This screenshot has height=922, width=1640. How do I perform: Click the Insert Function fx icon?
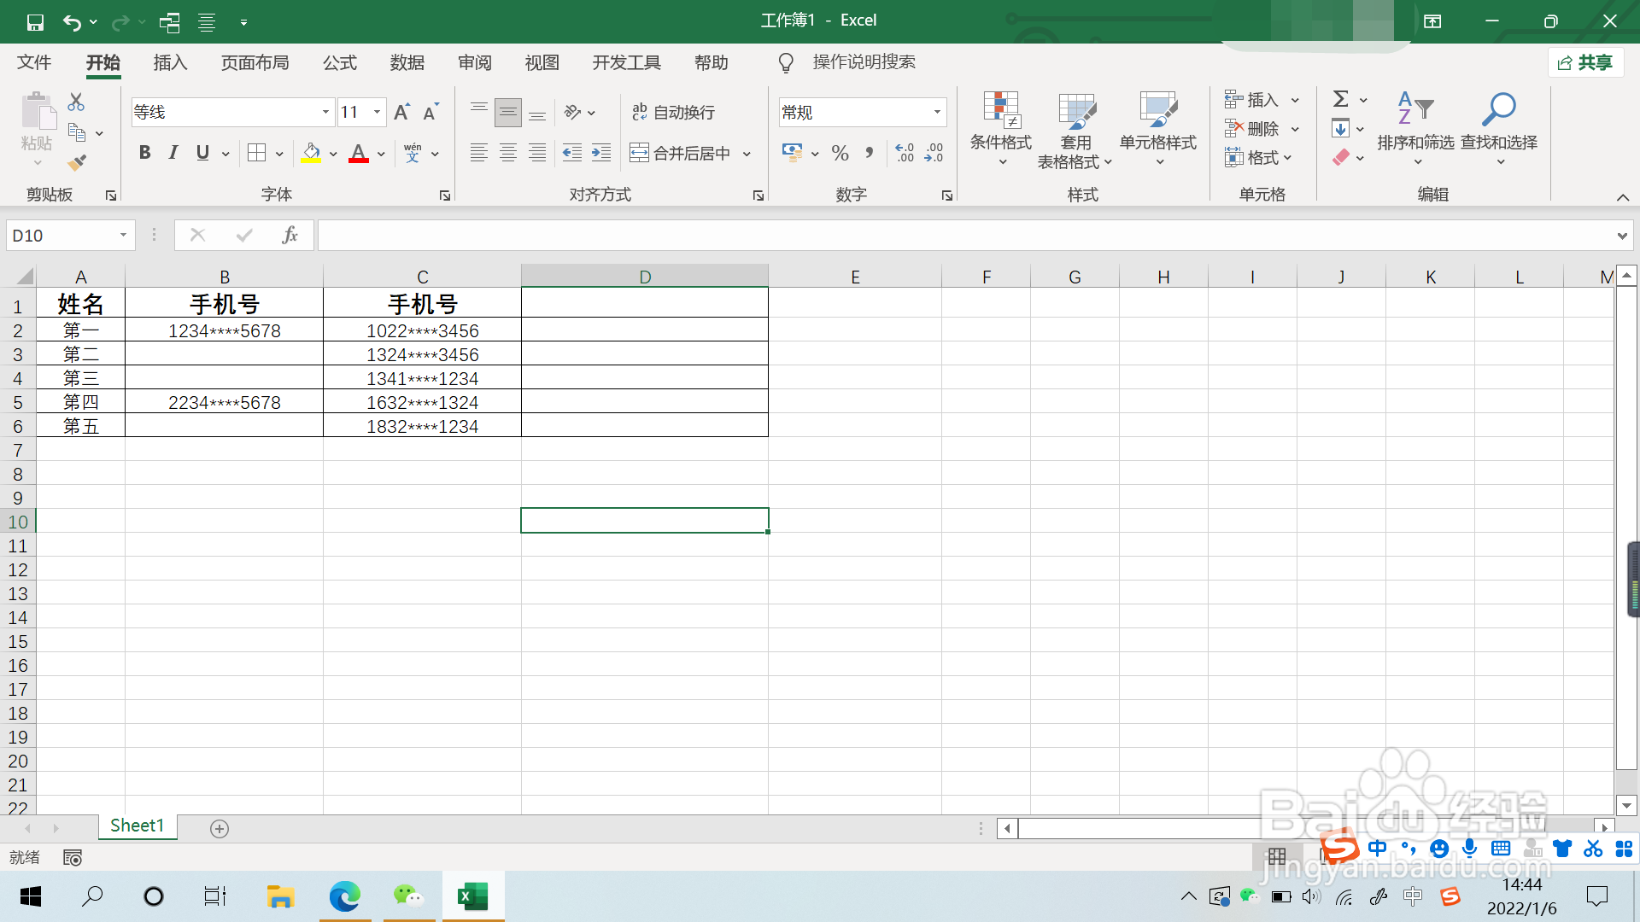(290, 235)
